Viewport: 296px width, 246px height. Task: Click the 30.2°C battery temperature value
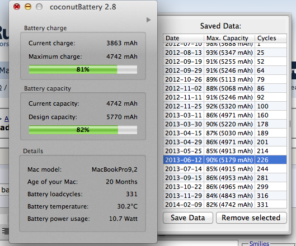coord(127,206)
